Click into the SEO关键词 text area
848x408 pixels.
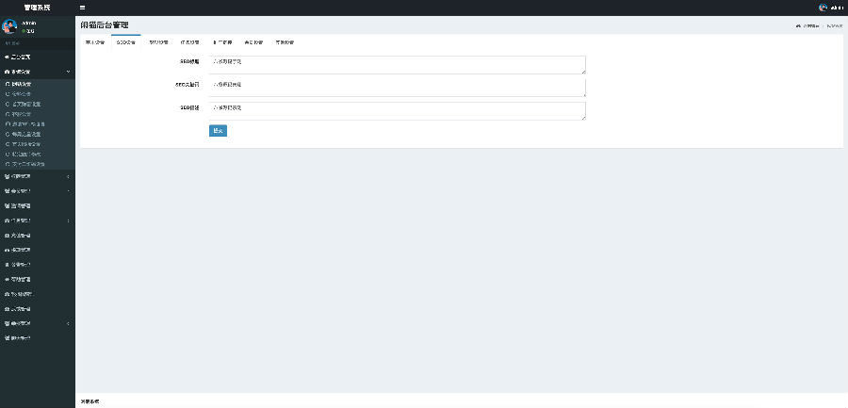(x=396, y=87)
